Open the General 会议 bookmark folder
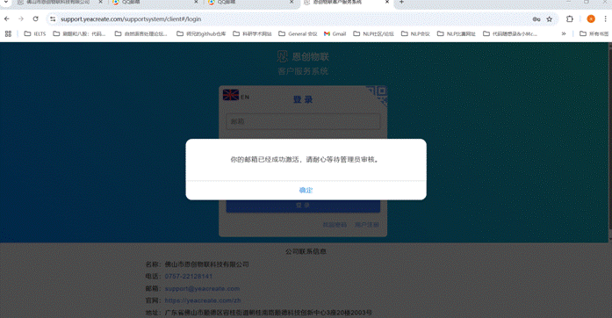 (299, 34)
